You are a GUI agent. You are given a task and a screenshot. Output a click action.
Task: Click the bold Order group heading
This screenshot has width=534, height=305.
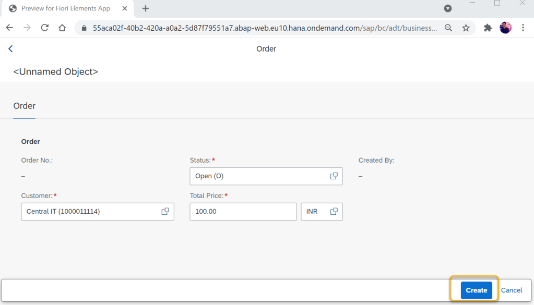coord(31,142)
